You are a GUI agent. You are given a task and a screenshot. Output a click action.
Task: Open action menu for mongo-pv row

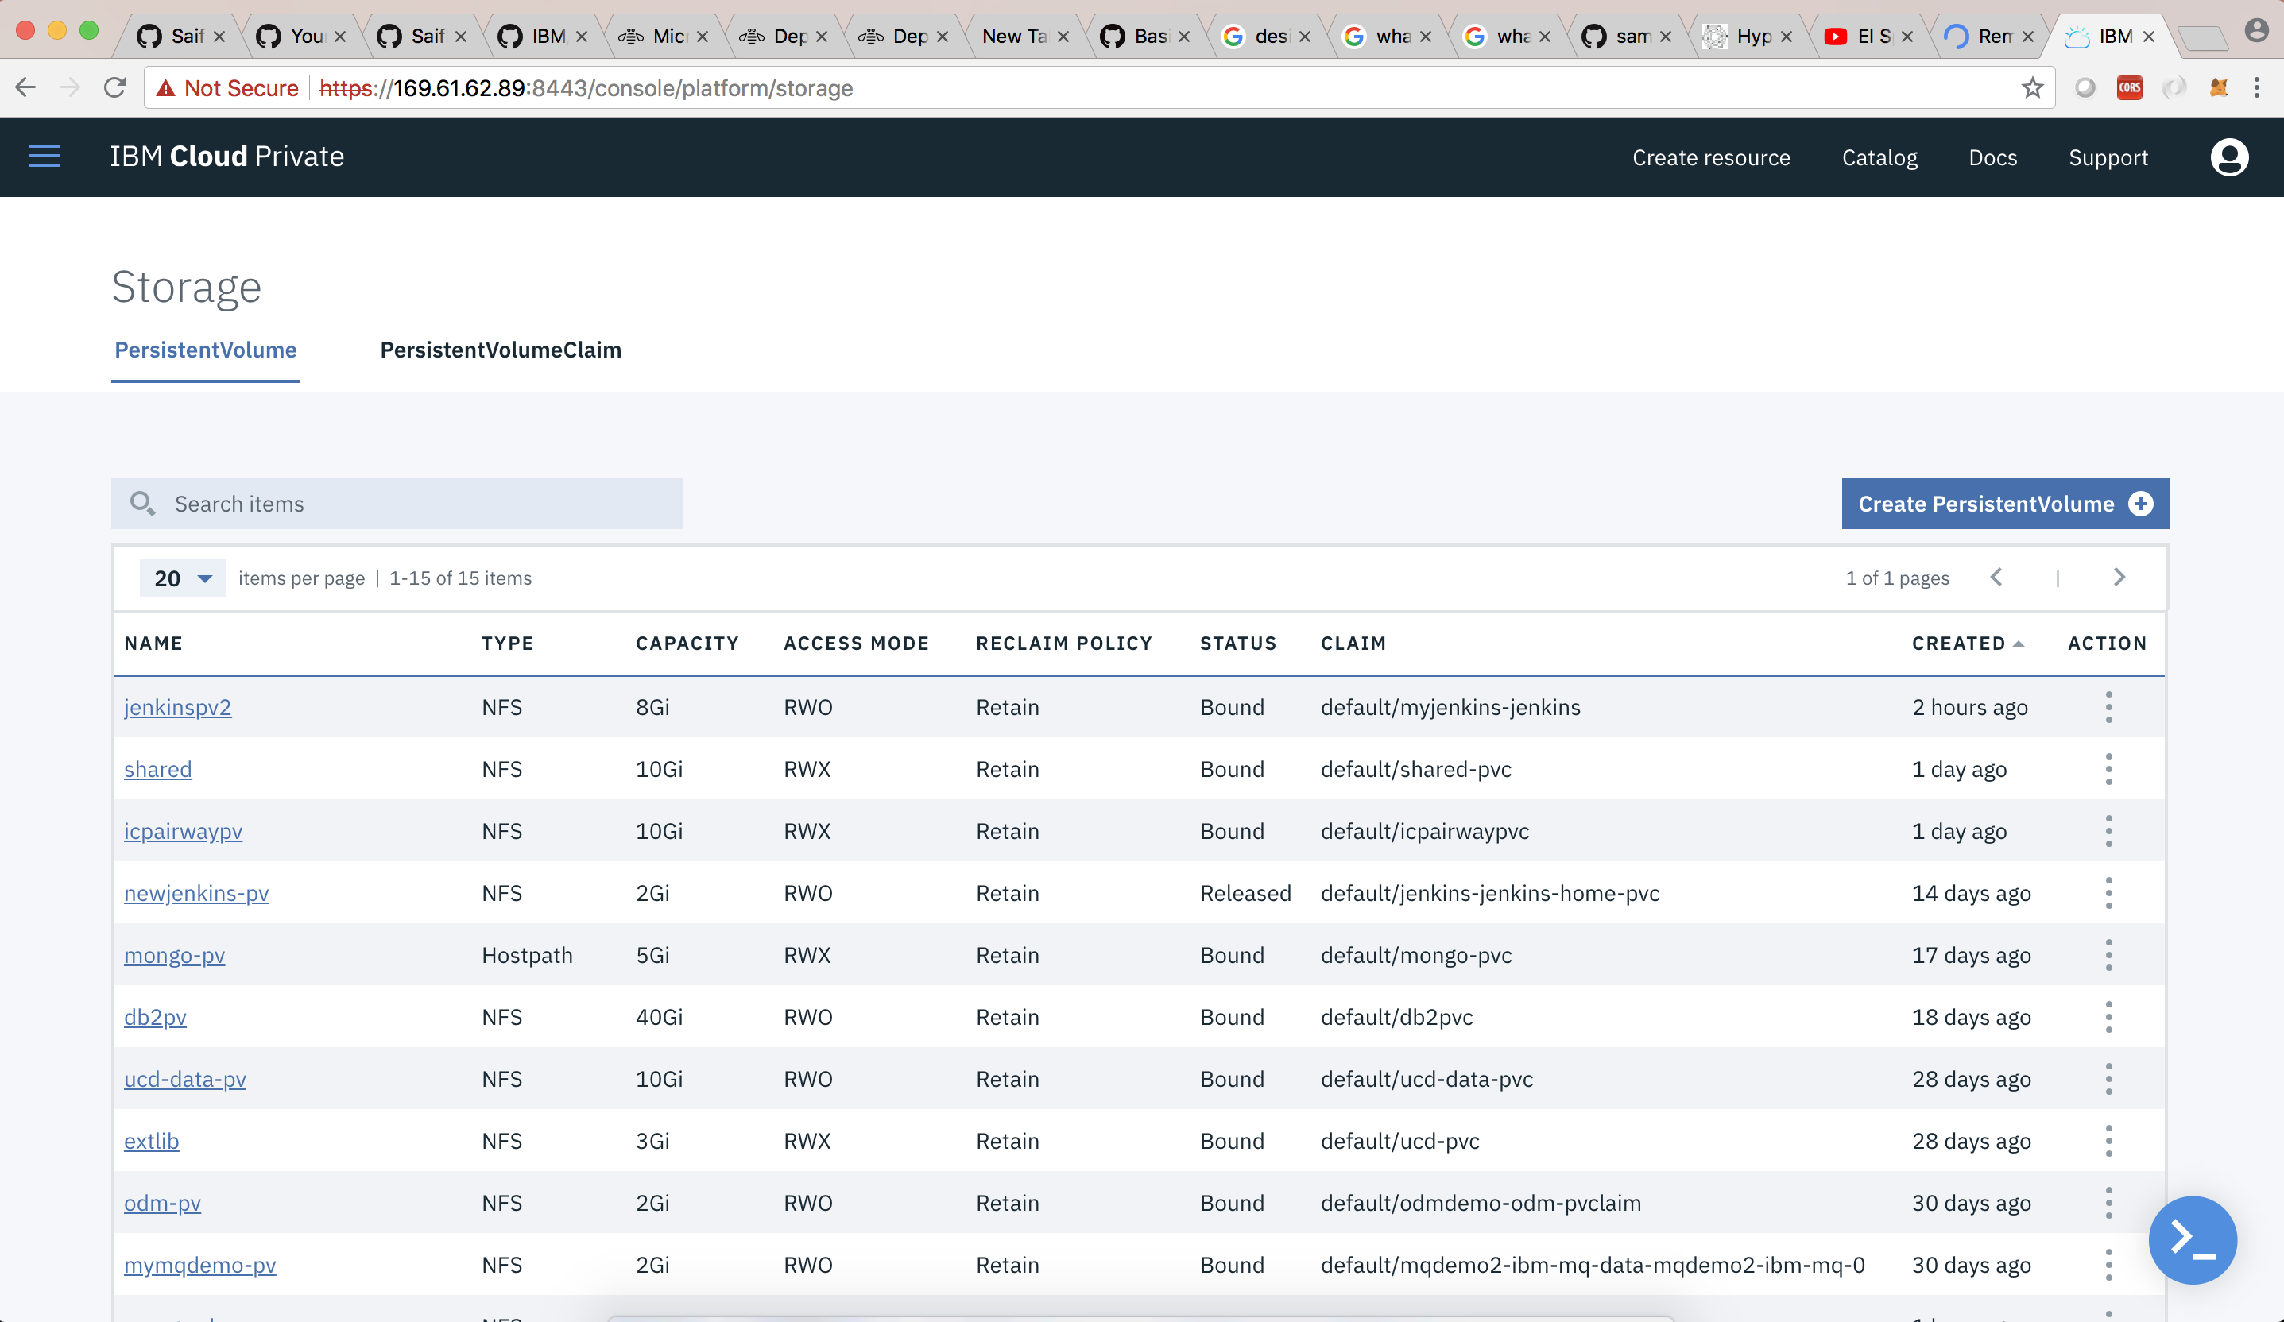click(2108, 955)
